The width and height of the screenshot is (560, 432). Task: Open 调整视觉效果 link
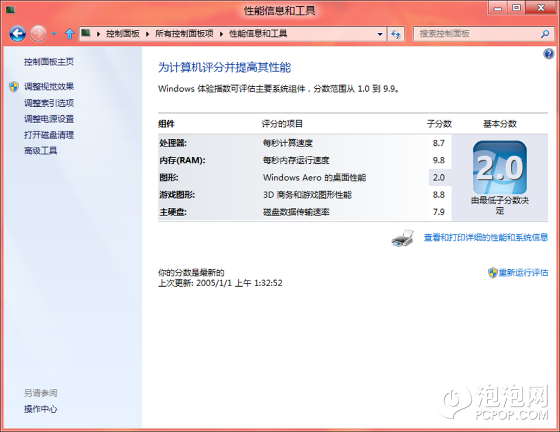coord(49,86)
